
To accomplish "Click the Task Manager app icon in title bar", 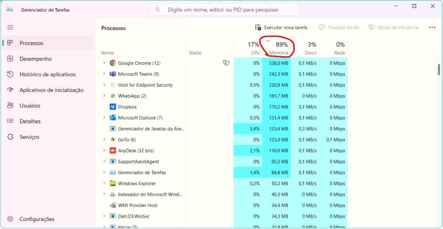I will tap(10, 10).
